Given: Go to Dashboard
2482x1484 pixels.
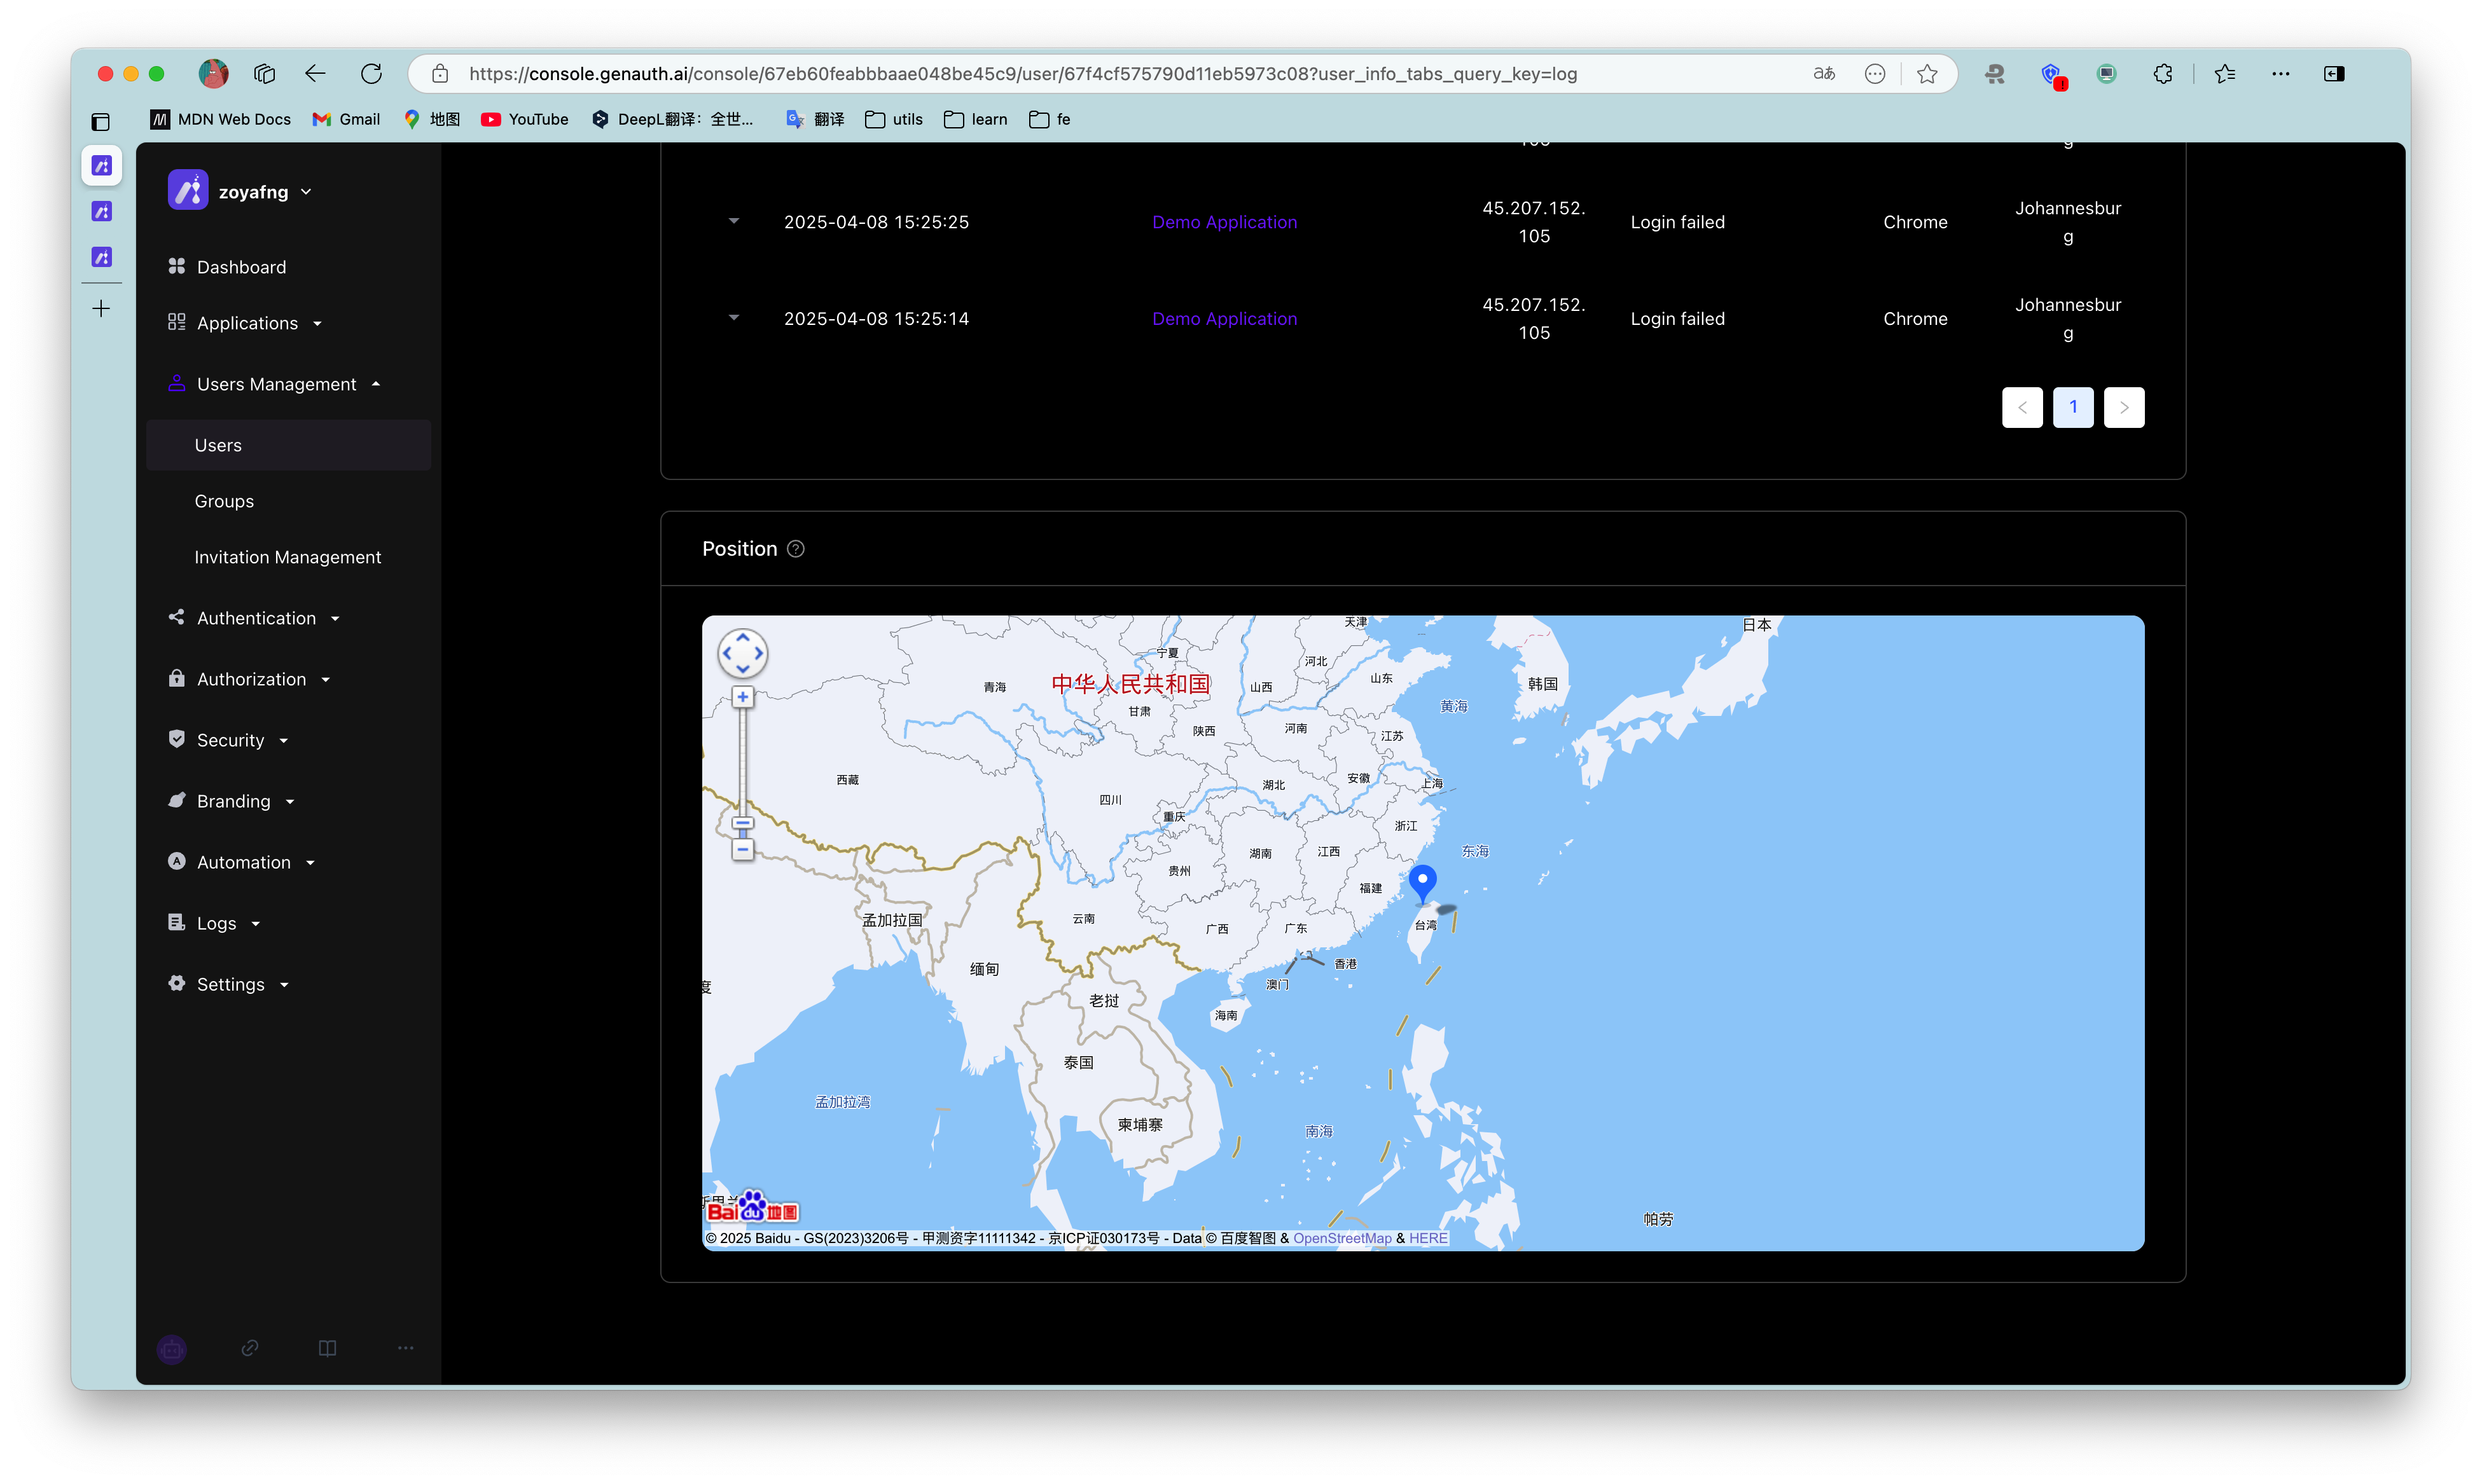Looking at the screenshot, I should click(x=240, y=267).
